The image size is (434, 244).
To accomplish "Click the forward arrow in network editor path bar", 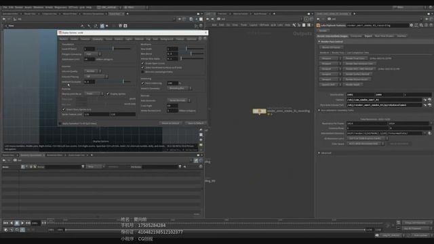I will [212, 19].
